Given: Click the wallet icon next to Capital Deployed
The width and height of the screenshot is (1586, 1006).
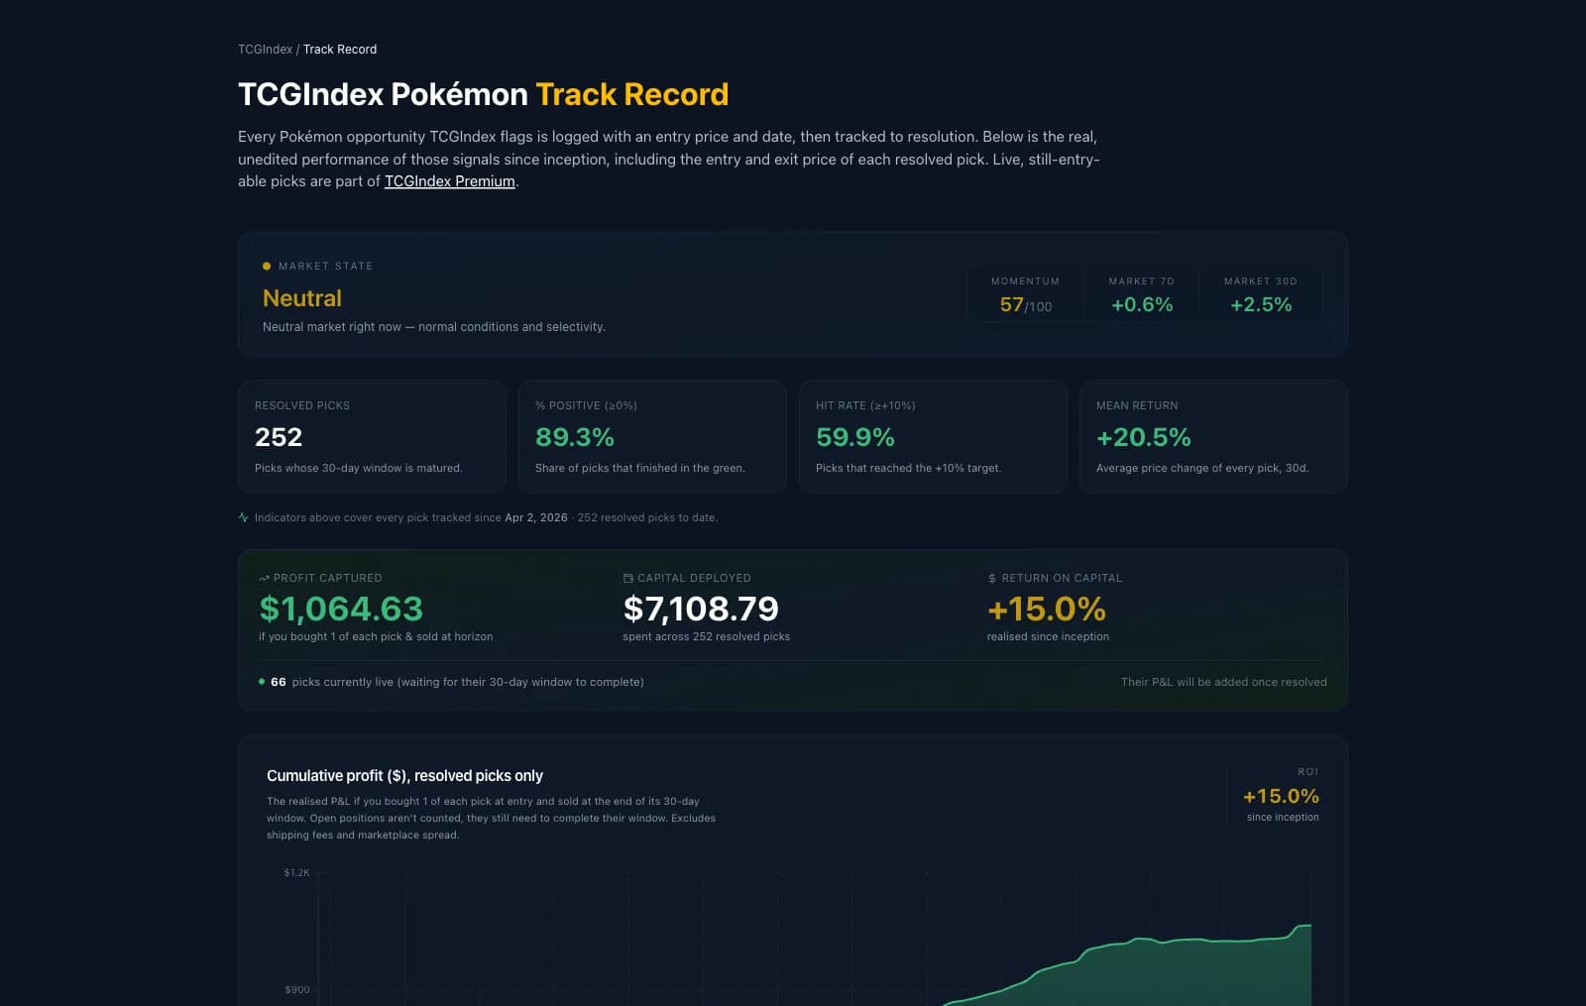Looking at the screenshot, I should coord(627,578).
